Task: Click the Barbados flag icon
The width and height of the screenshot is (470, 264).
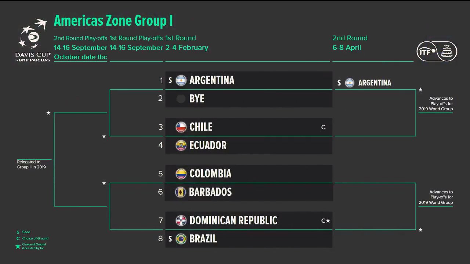Action: (x=180, y=192)
